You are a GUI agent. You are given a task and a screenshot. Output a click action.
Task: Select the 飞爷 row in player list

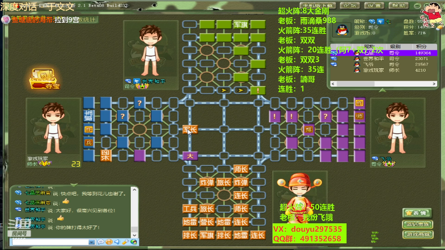click(384, 64)
